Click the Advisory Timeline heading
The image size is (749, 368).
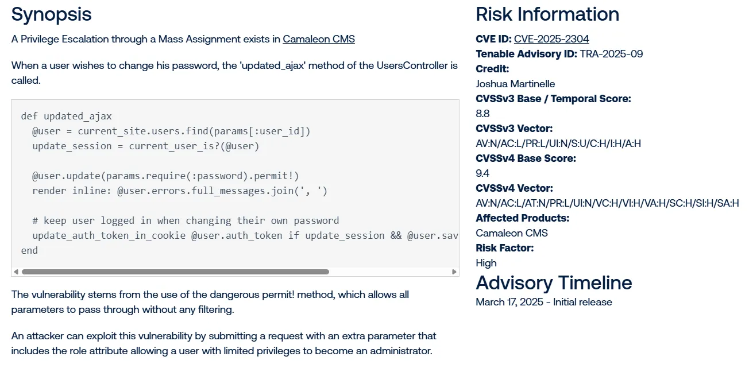[x=554, y=282]
